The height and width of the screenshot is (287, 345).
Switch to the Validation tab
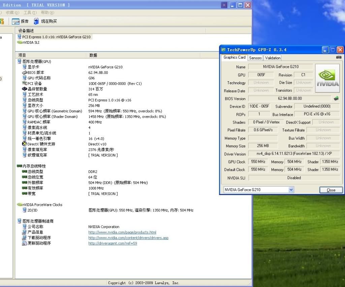pos(273,58)
